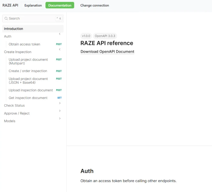Image resolution: width=212 pixels, height=192 pixels.
Task: Click the ^K shortcut hint in search
Action: pyautogui.click(x=59, y=19)
